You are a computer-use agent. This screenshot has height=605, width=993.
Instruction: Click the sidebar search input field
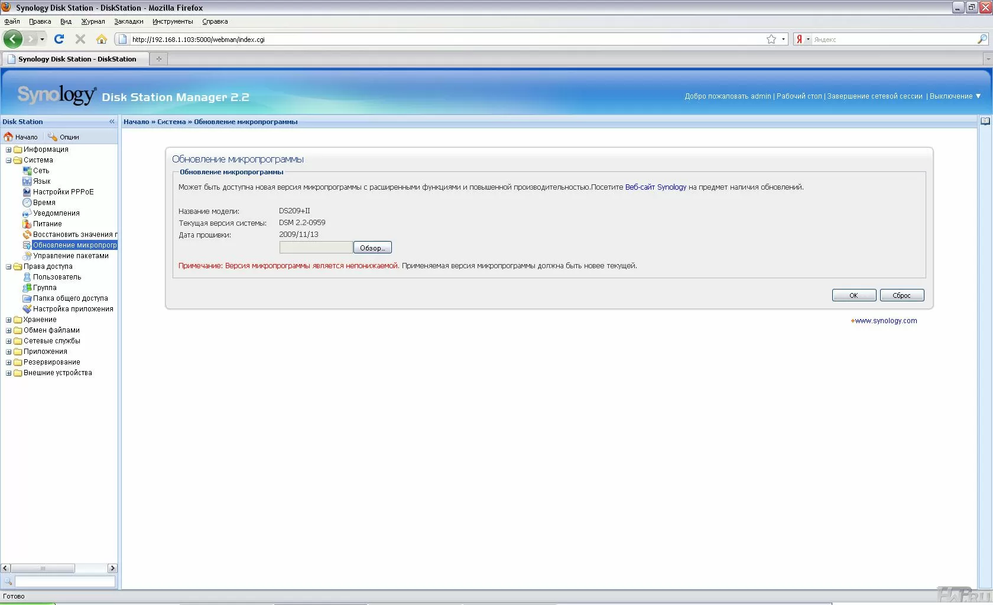point(64,581)
